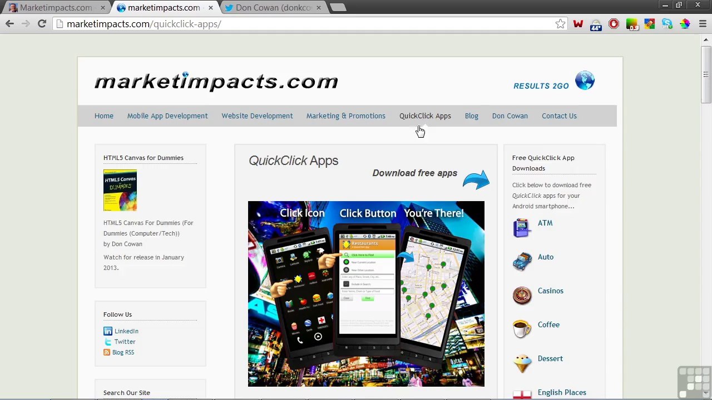The image size is (712, 400).
Task: Click the blue download arrow
Action: 476,180
